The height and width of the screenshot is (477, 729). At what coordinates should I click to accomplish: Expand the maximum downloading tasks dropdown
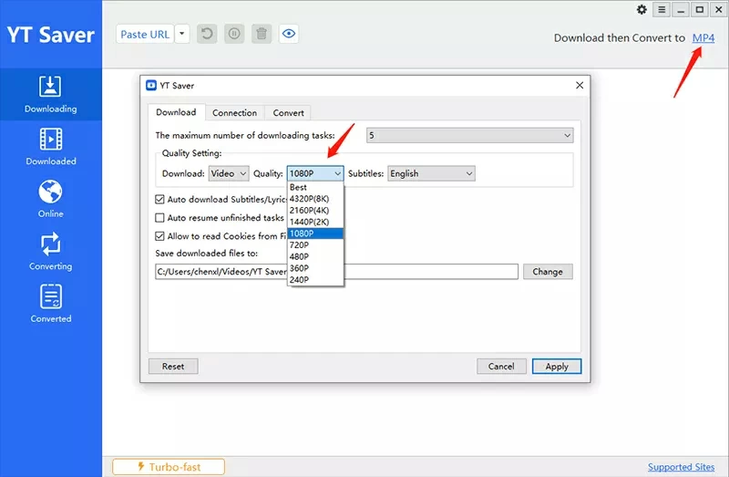coord(469,136)
